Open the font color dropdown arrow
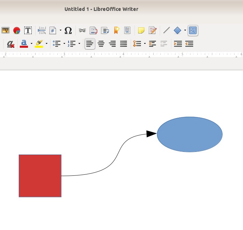This screenshot has width=243, height=230. [x=31, y=44]
